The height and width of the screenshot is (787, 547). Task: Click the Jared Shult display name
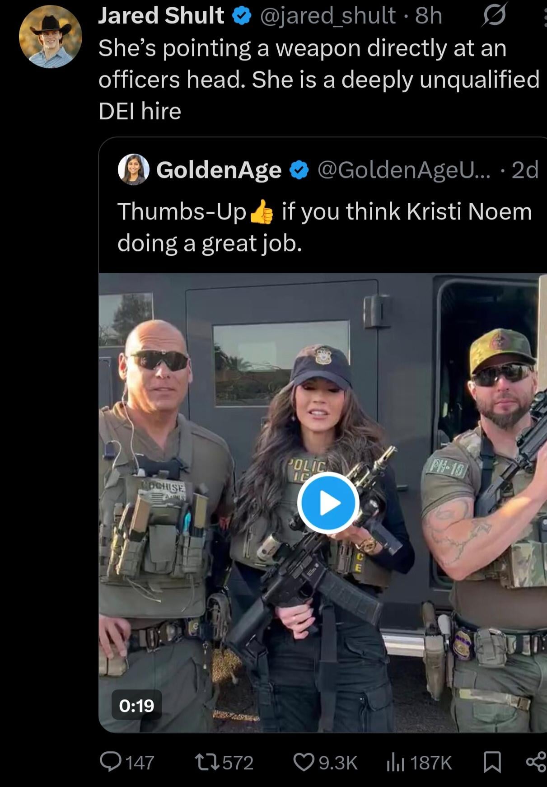161,16
